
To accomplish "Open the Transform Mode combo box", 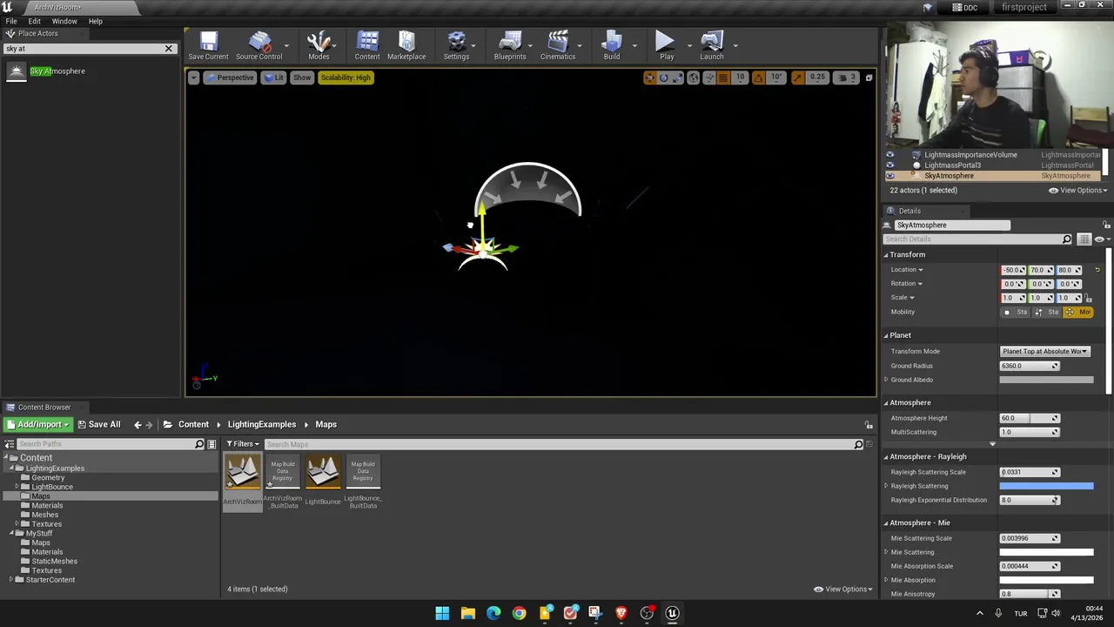I will pos(1045,351).
